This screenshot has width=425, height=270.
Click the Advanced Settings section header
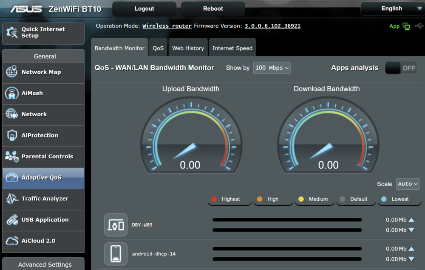pos(43,264)
